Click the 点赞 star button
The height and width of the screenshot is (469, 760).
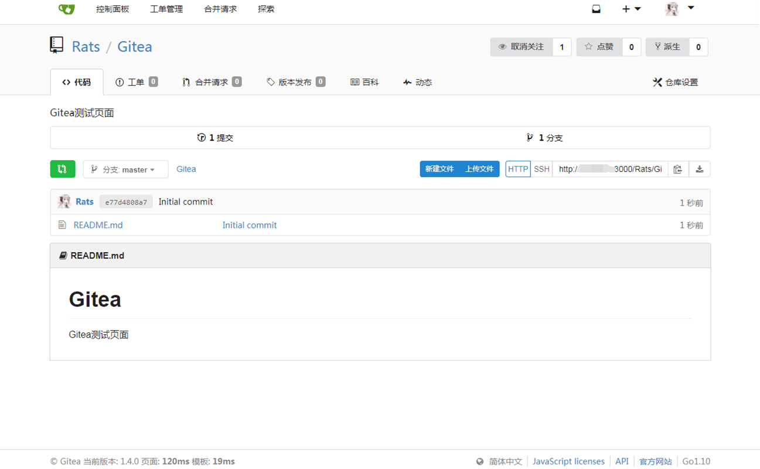[599, 47]
